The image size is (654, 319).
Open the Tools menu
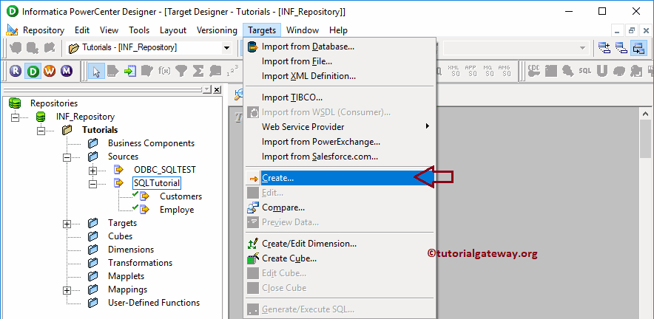point(139,30)
